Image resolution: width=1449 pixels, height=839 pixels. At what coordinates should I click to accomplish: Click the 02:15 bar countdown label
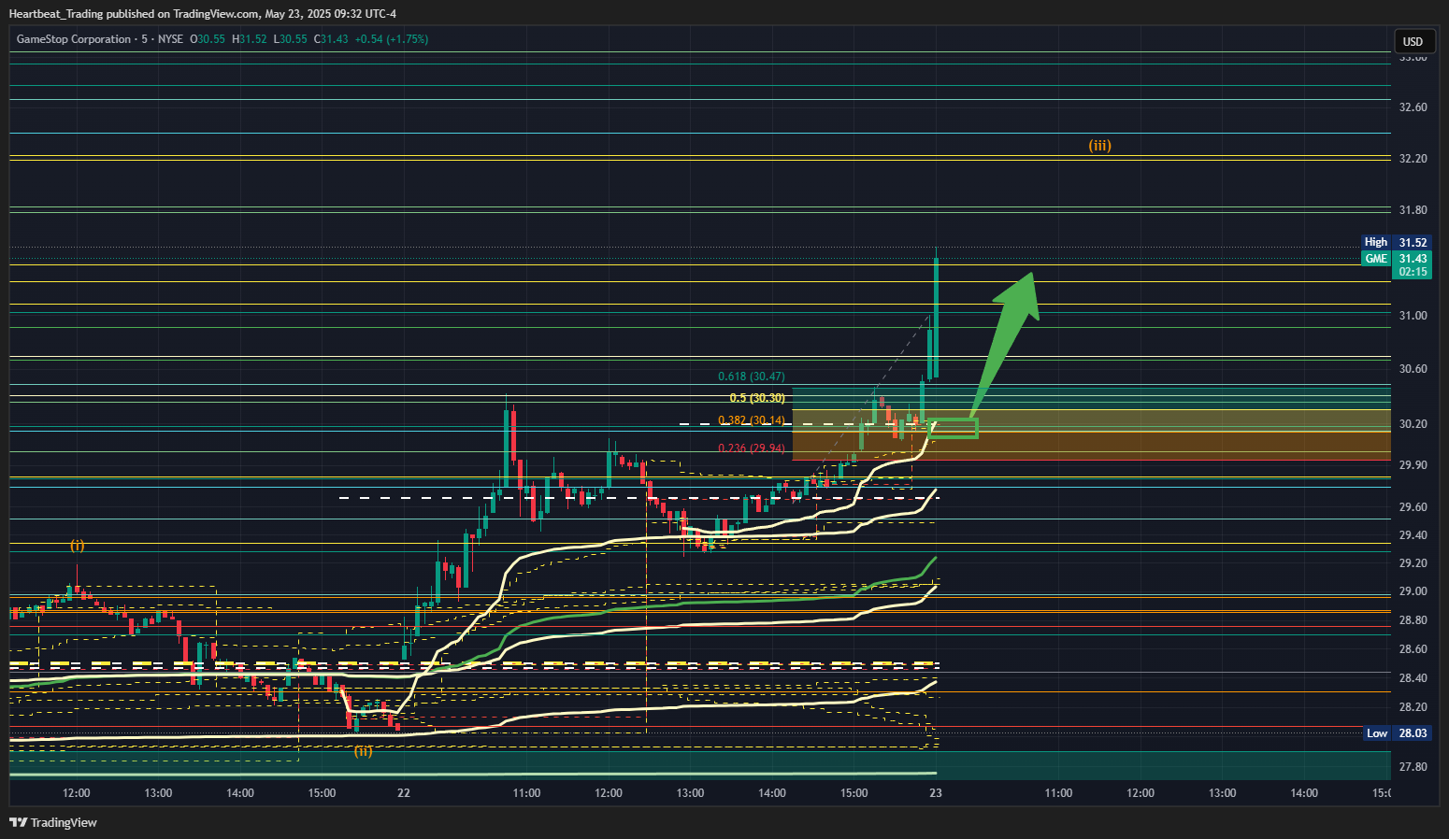[1413, 272]
